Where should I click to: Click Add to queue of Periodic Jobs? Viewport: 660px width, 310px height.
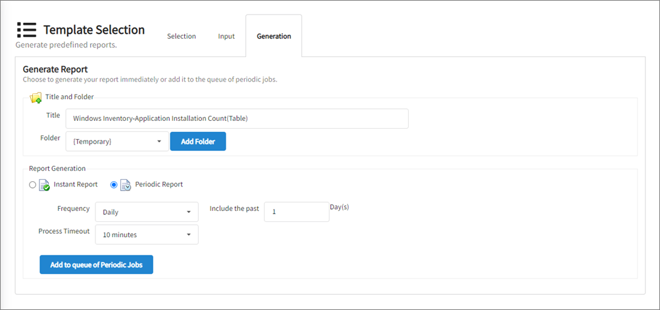click(96, 265)
